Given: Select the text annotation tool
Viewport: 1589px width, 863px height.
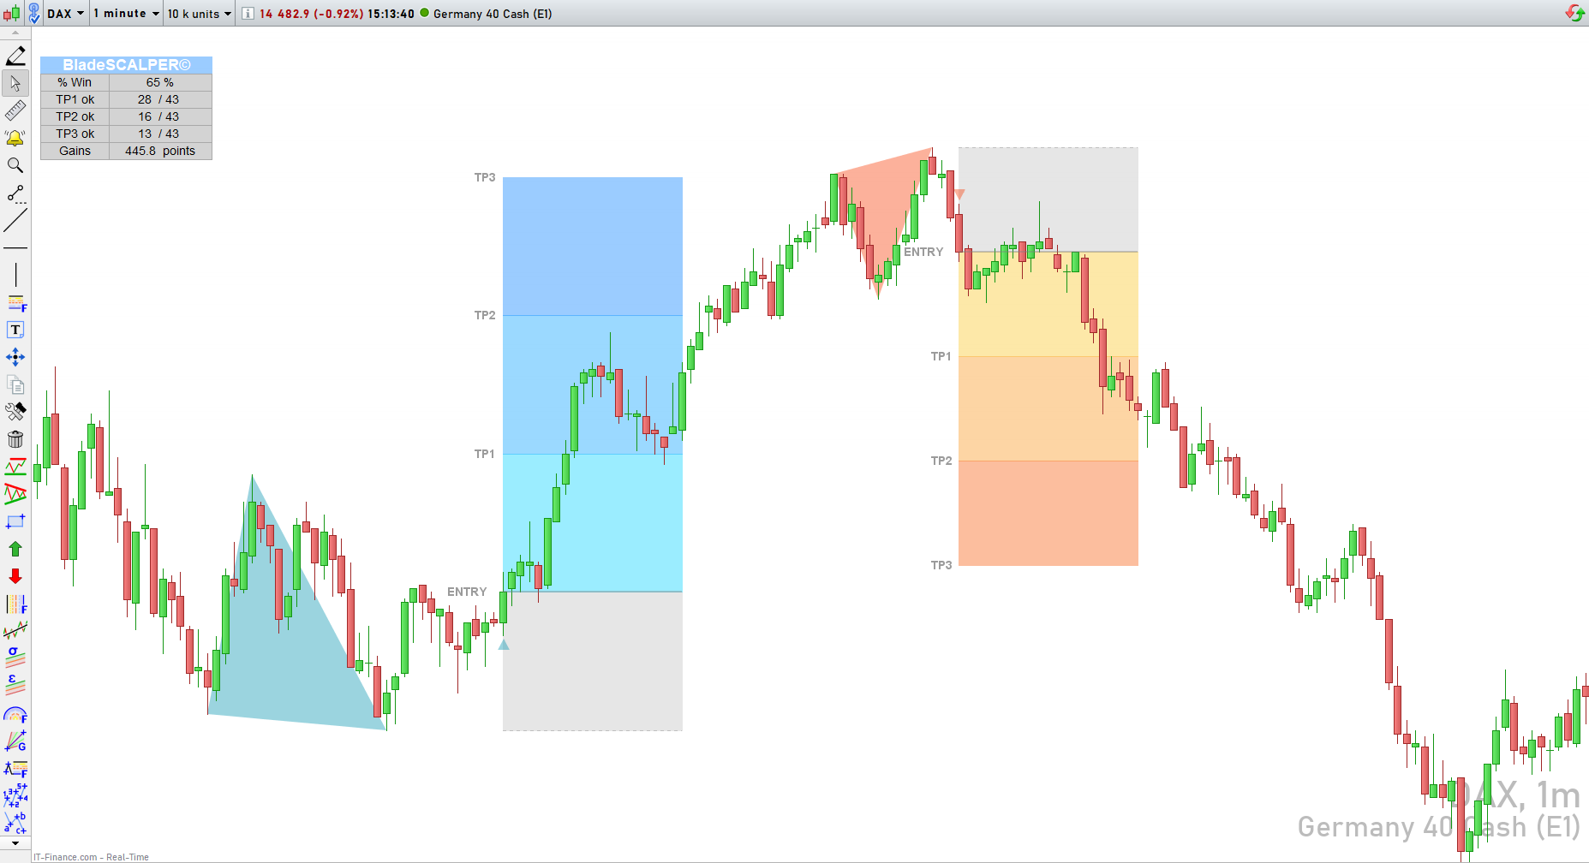Looking at the screenshot, I should click(x=15, y=330).
